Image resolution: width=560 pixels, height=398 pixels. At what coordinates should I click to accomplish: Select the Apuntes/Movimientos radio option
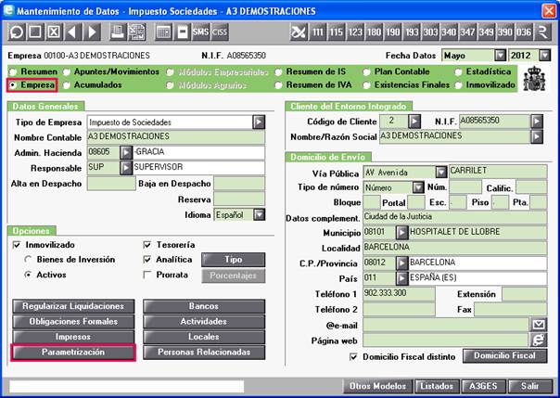pos(67,71)
